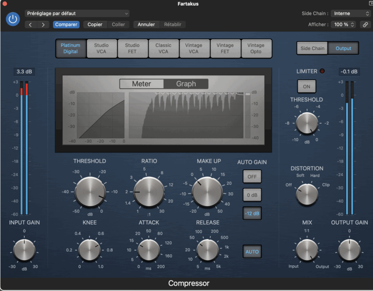The image size is (373, 291).
Task: Choose the Vintage Opto compressor model
Action: pyautogui.click(x=256, y=48)
